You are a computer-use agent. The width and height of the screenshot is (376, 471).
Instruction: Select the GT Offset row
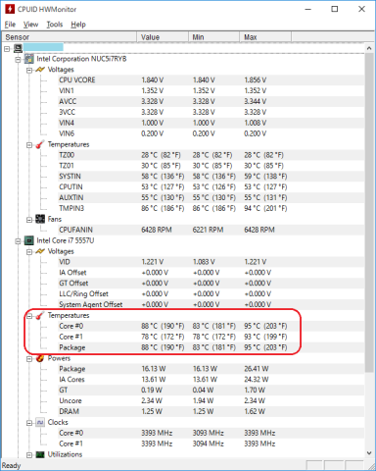[211, 283]
